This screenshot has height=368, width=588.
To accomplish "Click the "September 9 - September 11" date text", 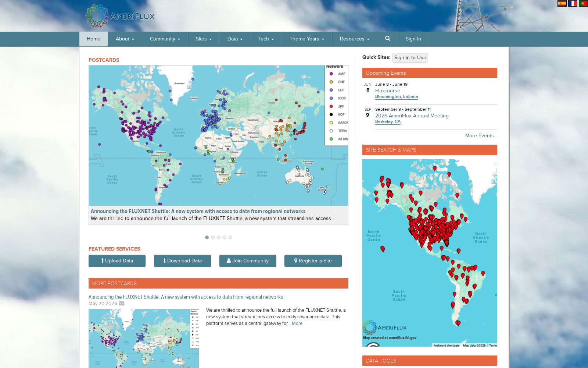I will coord(403,109).
